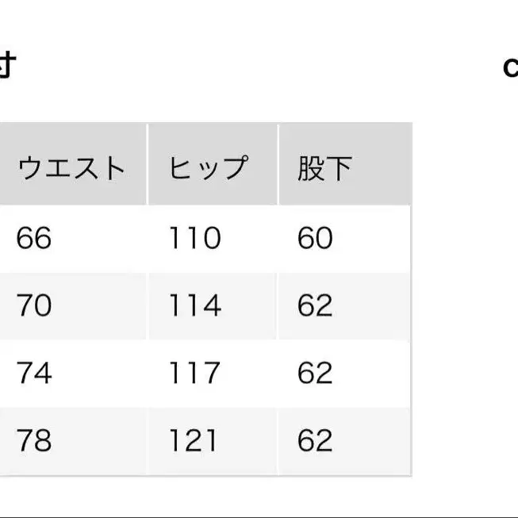Screen dimensions: 518x518
Task: Select the waist value 66
Action: [x=34, y=238]
